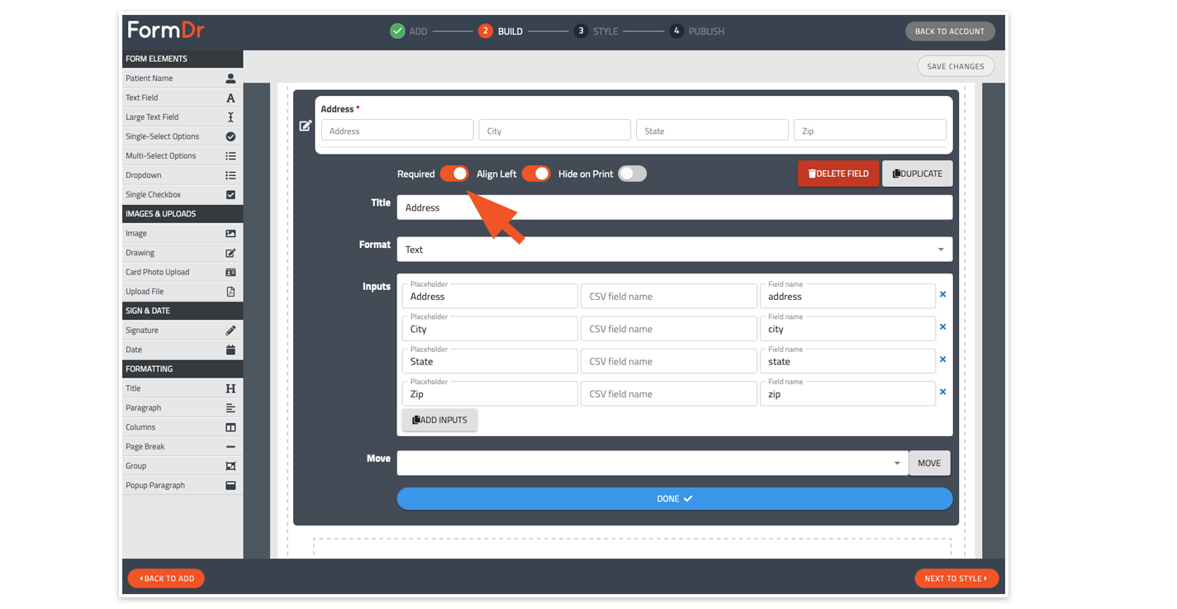
Task: Add Date element with calendar icon
Action: (230, 350)
